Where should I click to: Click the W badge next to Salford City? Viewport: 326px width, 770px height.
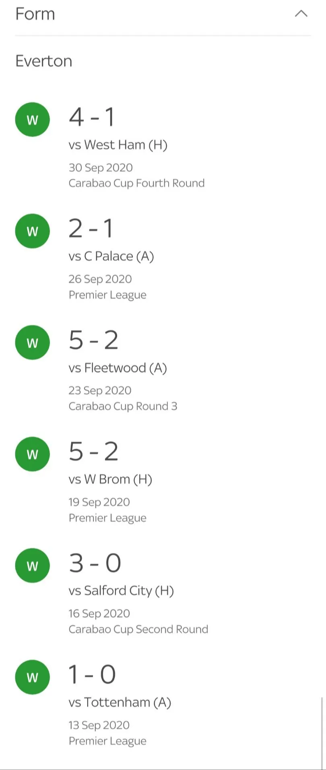click(32, 566)
